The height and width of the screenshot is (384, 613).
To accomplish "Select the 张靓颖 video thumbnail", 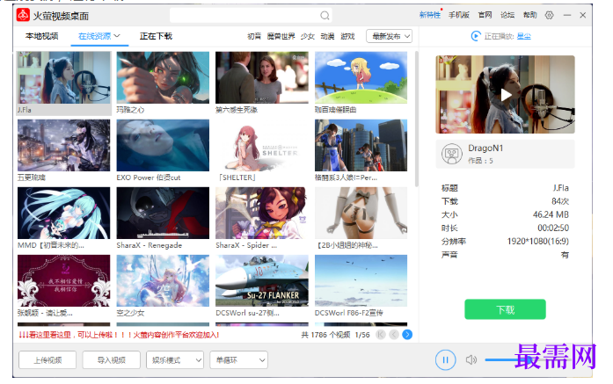I will 63,280.
